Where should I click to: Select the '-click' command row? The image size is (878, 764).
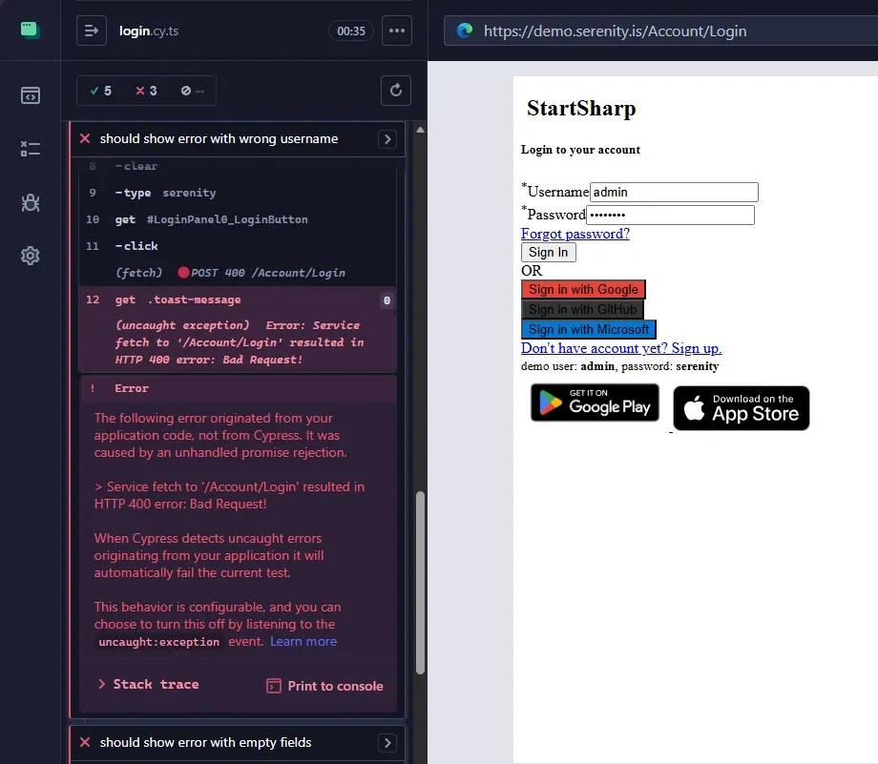(238, 246)
